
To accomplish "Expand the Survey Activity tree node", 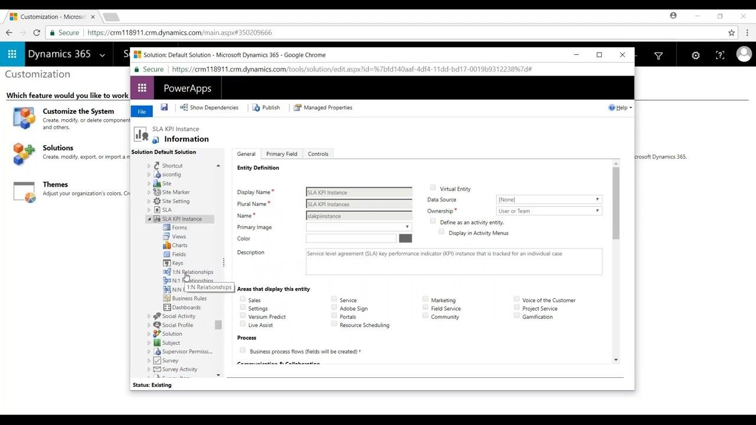I will pyautogui.click(x=149, y=370).
